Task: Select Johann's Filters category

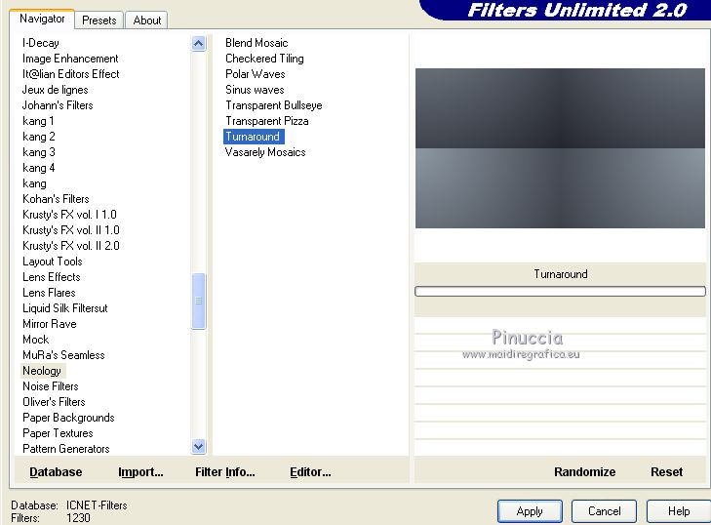Action: [58, 105]
